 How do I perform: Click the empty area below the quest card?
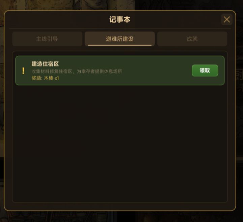(120, 143)
